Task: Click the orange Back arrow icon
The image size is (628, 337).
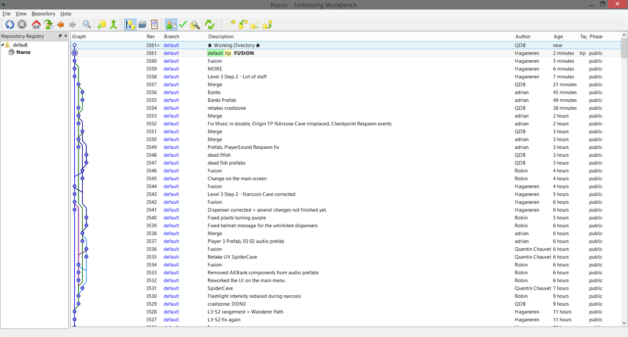Action: click(x=61, y=25)
